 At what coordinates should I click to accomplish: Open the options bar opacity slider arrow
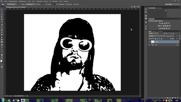click(46, 4)
